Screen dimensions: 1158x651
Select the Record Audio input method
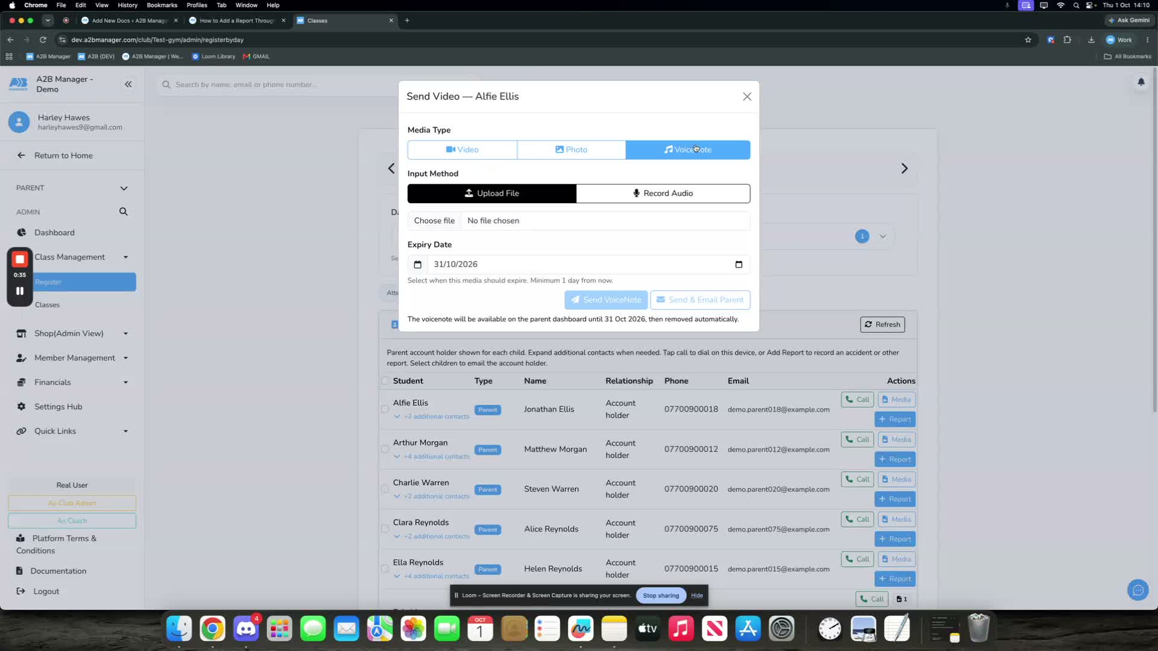point(663,193)
